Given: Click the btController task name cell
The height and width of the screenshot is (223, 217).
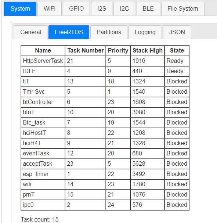Looking at the screenshot, I should point(43,102).
